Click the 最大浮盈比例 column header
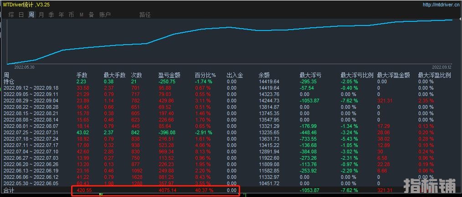 click(x=435, y=75)
